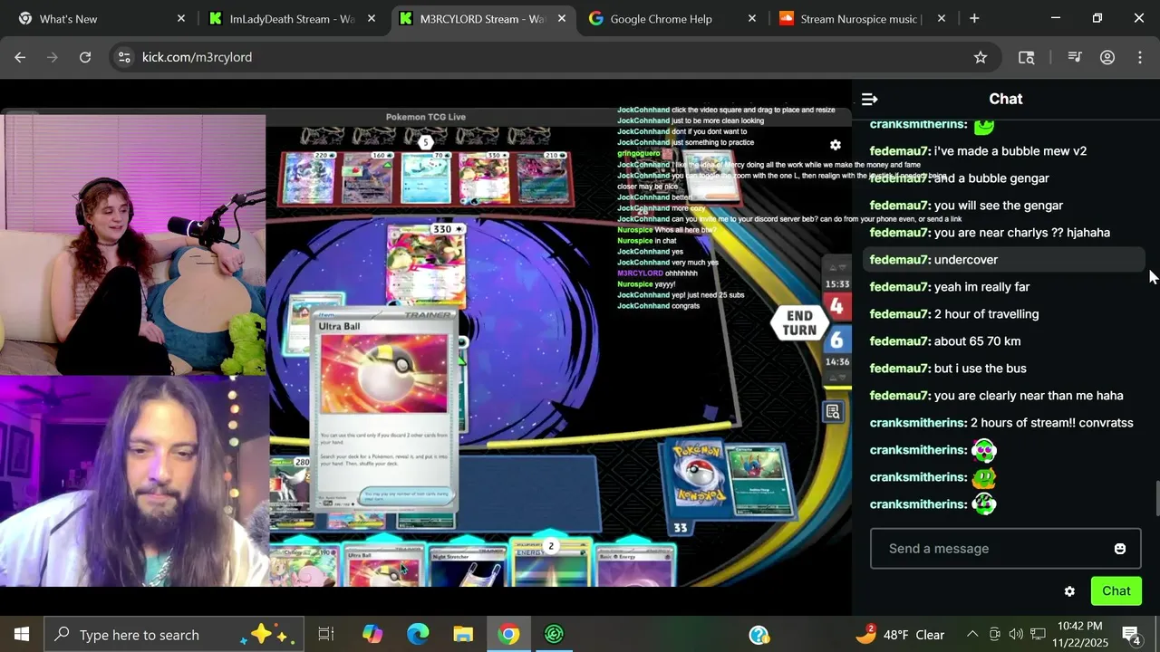Open the Chrome profile avatar icon

(x=1107, y=57)
